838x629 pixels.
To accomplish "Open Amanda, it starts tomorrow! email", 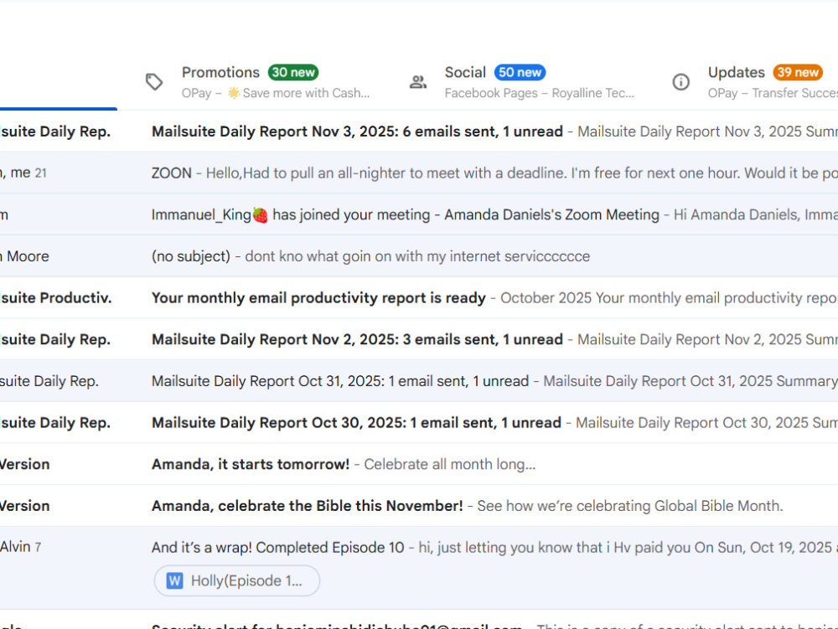I will pyautogui.click(x=419, y=465).
